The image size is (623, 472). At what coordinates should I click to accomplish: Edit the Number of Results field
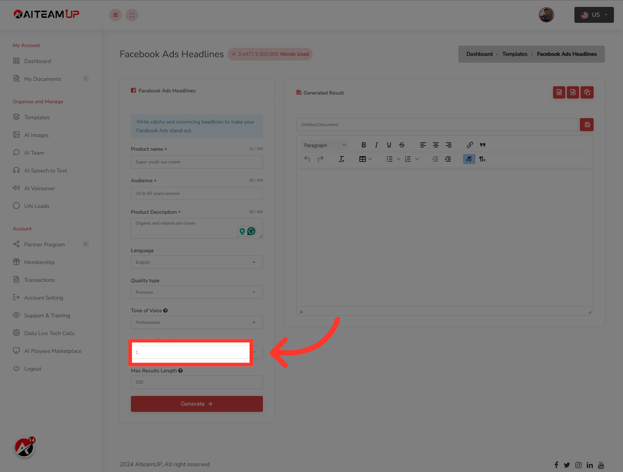pyautogui.click(x=190, y=352)
